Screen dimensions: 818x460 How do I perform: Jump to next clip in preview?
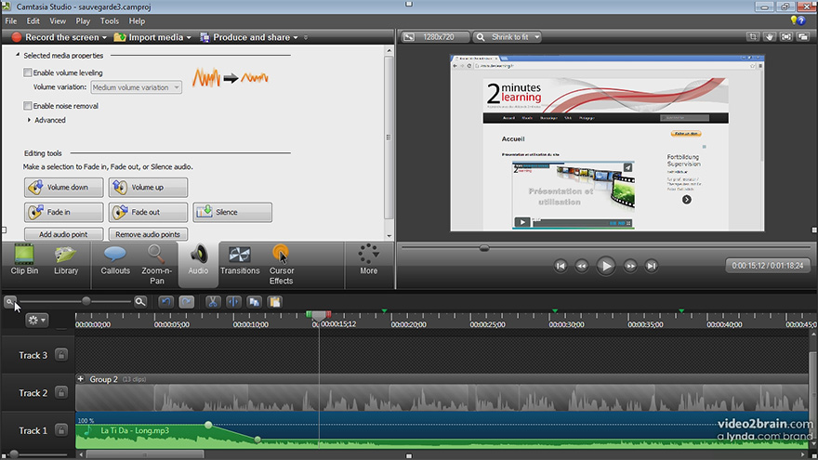[x=651, y=266]
